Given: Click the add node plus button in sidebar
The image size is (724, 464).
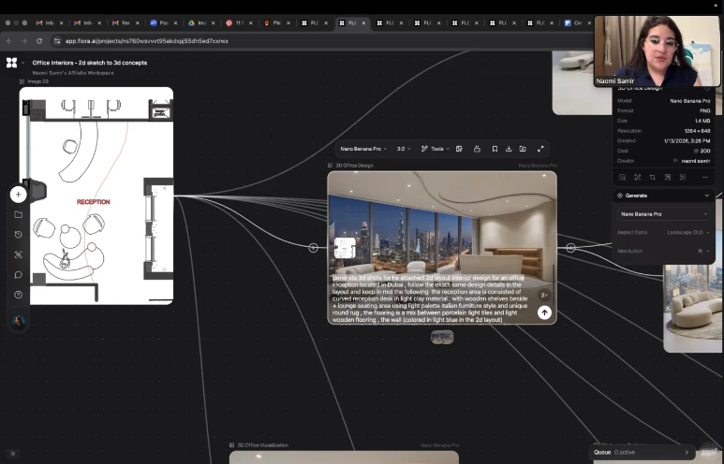Looking at the screenshot, I should click(18, 195).
